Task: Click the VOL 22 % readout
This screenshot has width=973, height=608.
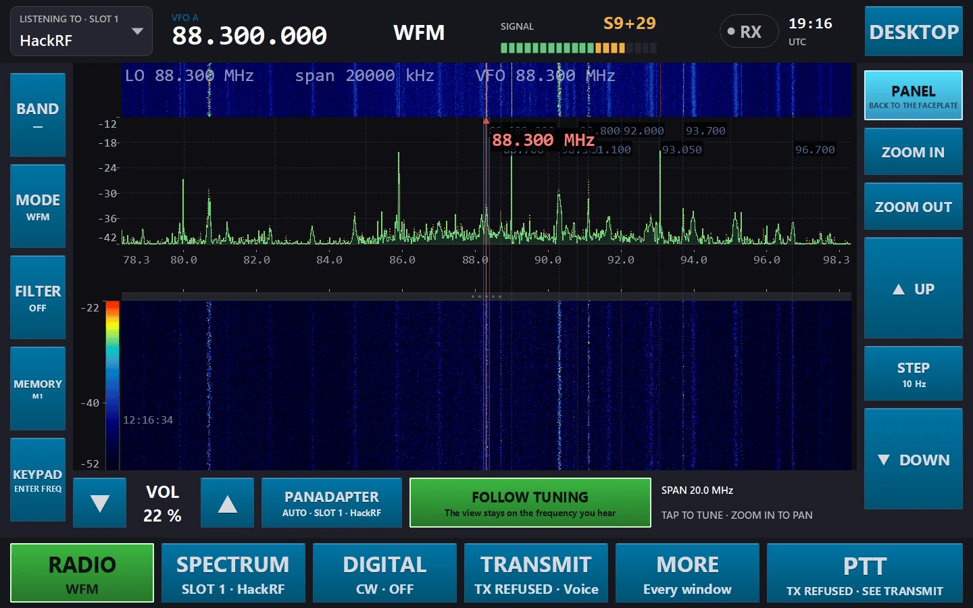Action: (162, 503)
